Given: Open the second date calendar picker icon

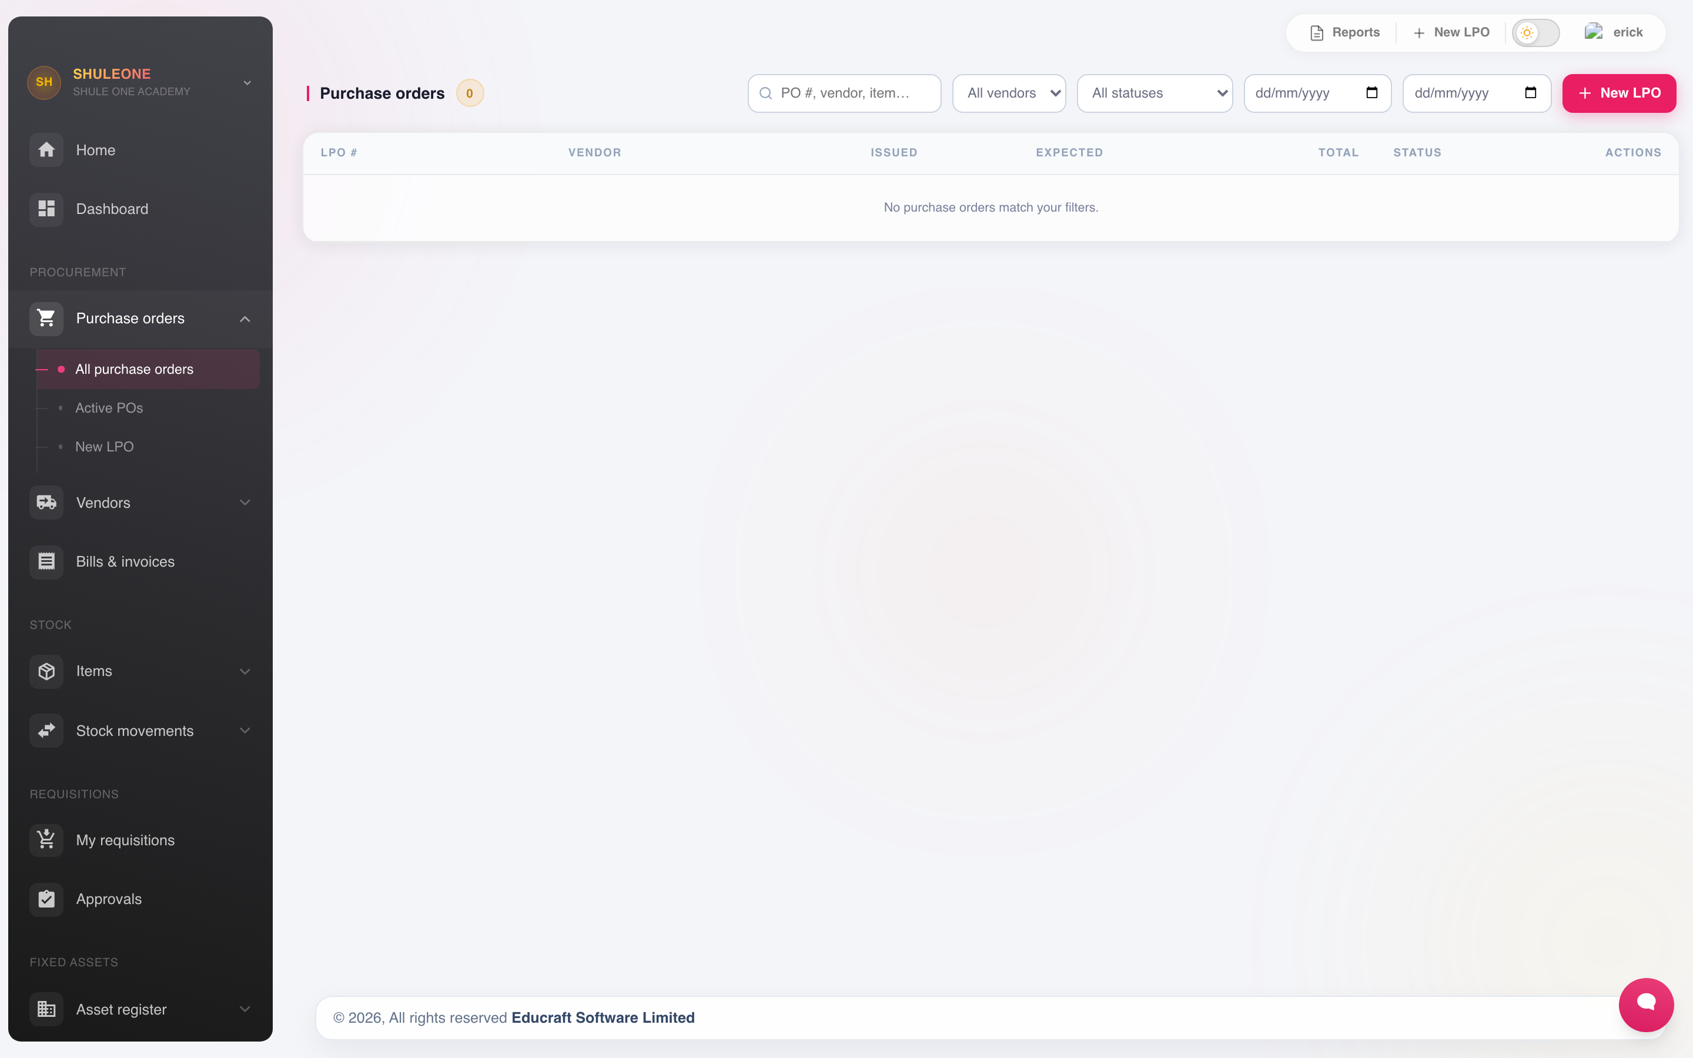Looking at the screenshot, I should 1530,92.
